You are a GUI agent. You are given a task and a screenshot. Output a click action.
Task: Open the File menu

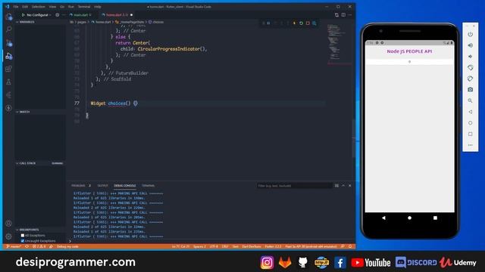15,7
